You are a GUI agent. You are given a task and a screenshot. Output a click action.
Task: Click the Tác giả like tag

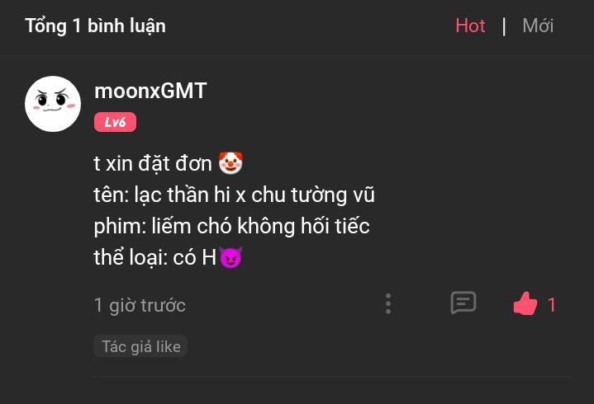pyautogui.click(x=141, y=346)
